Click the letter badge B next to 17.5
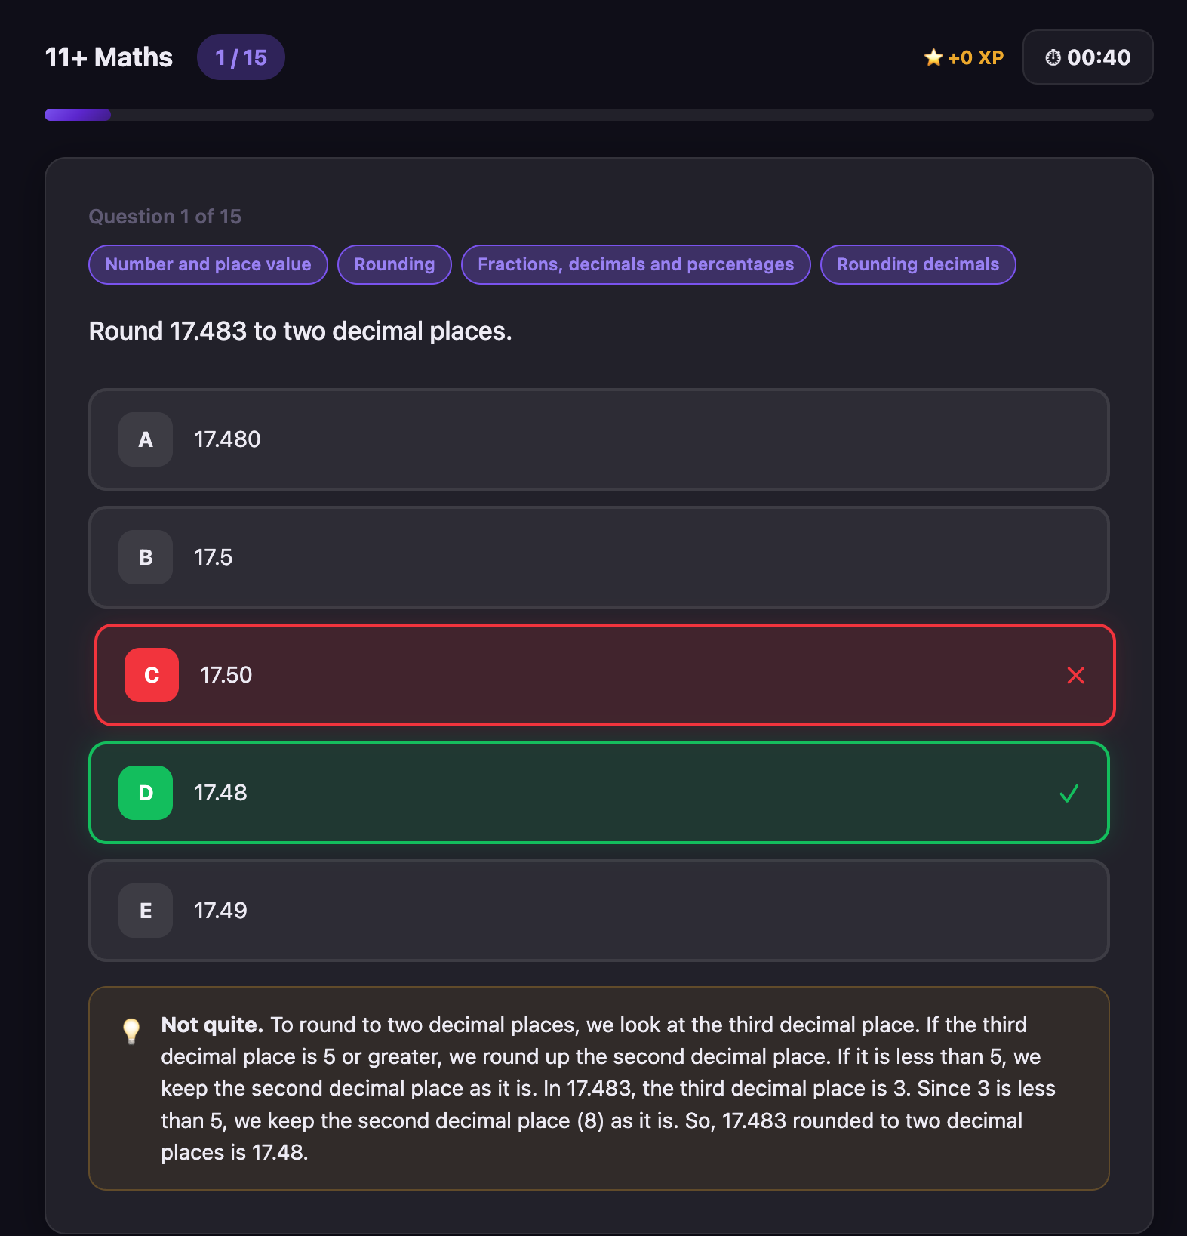Viewport: 1187px width, 1236px height. pos(145,557)
